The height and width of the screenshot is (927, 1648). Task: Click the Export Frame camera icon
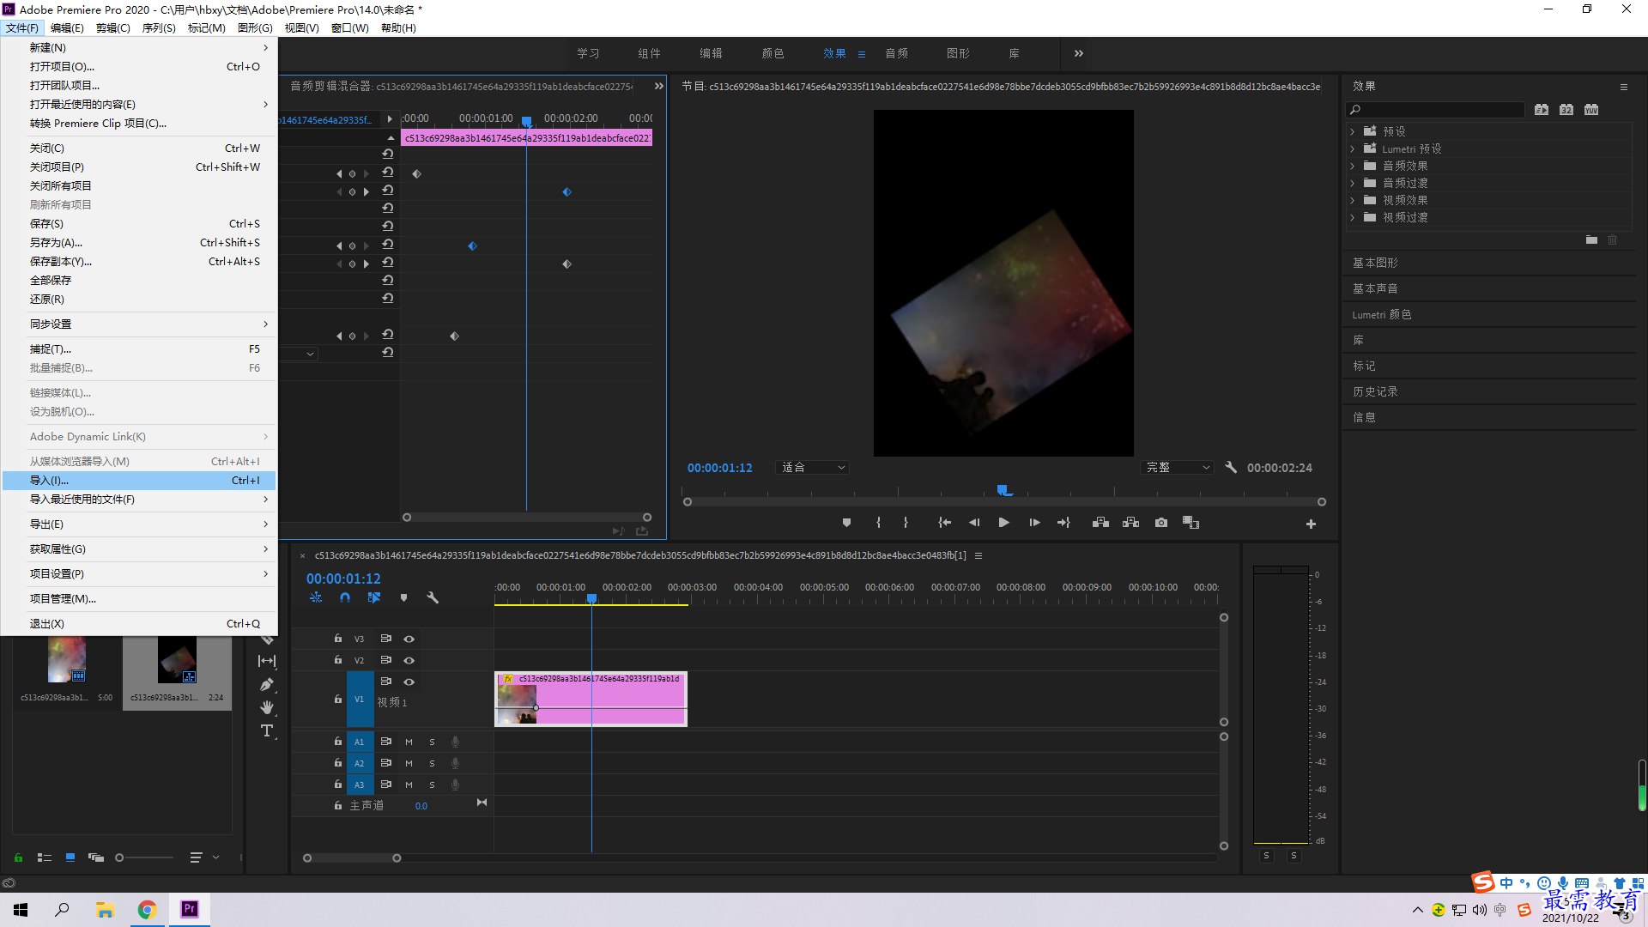(x=1161, y=523)
